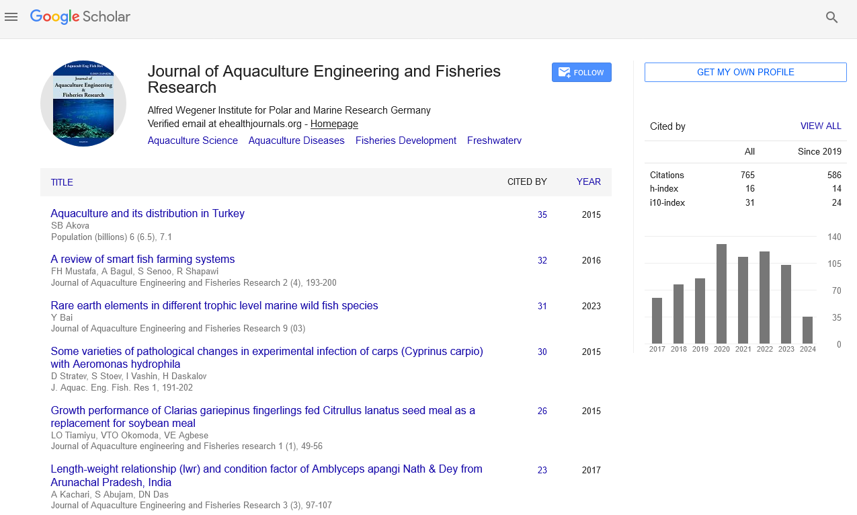Viewport: 857px width, 515px height.
Task: View all citation statistics
Action: click(x=821, y=126)
